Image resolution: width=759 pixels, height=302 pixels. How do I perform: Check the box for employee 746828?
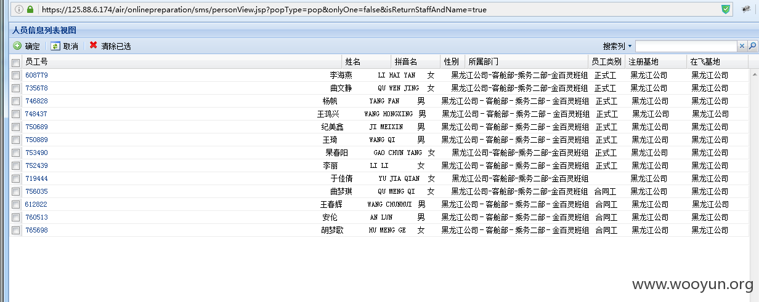[x=15, y=101]
